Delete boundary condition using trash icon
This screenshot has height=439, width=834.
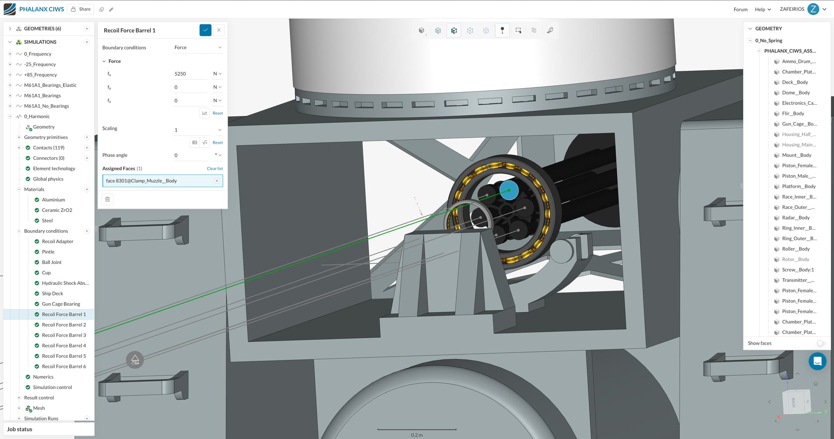[x=108, y=199]
